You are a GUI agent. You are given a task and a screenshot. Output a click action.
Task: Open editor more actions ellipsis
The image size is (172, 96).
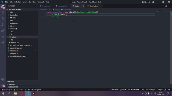click(169, 6)
